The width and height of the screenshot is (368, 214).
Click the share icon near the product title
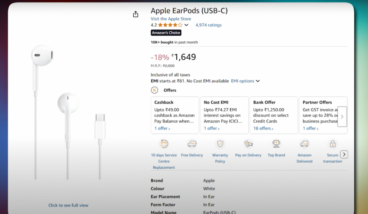pos(135,14)
